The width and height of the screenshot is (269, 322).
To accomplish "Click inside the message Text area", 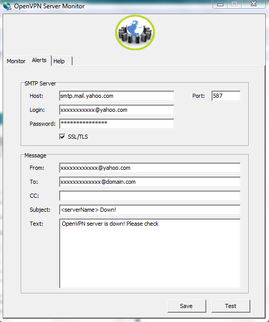I will (150, 254).
